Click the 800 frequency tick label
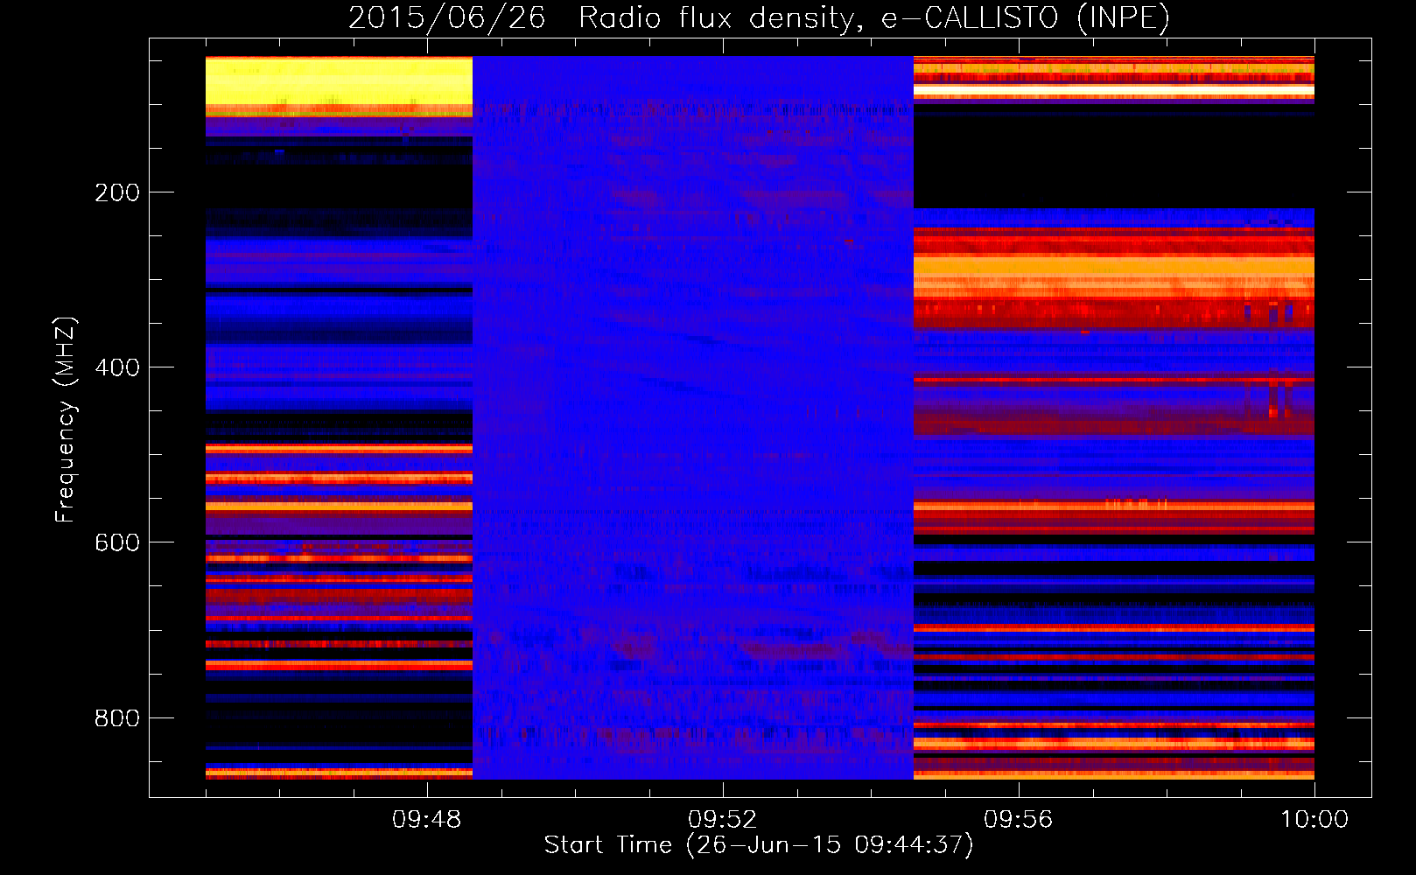This screenshot has height=875, width=1416. click(117, 718)
